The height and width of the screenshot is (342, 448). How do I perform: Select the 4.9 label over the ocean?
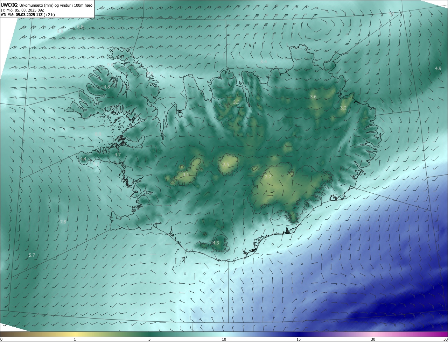coord(438,69)
